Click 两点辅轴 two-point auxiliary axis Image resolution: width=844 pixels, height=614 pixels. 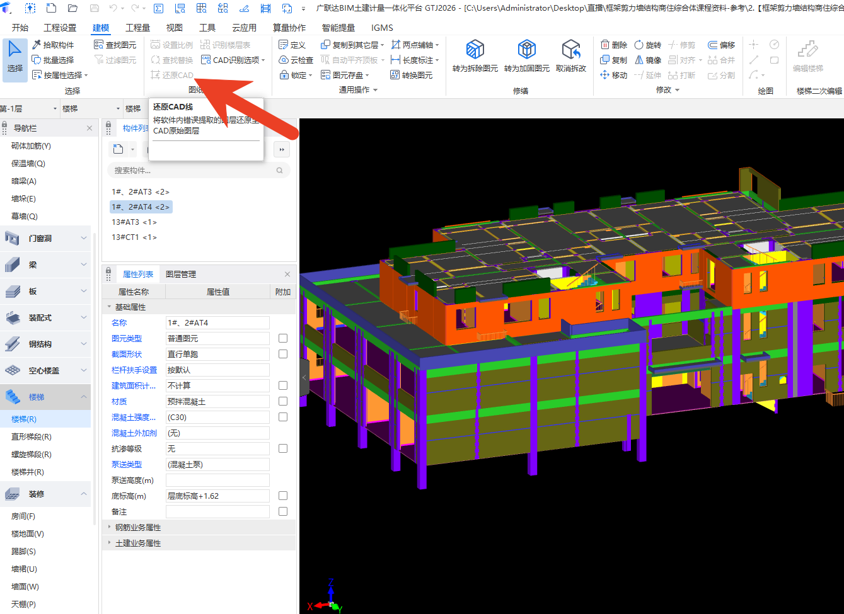click(x=415, y=45)
